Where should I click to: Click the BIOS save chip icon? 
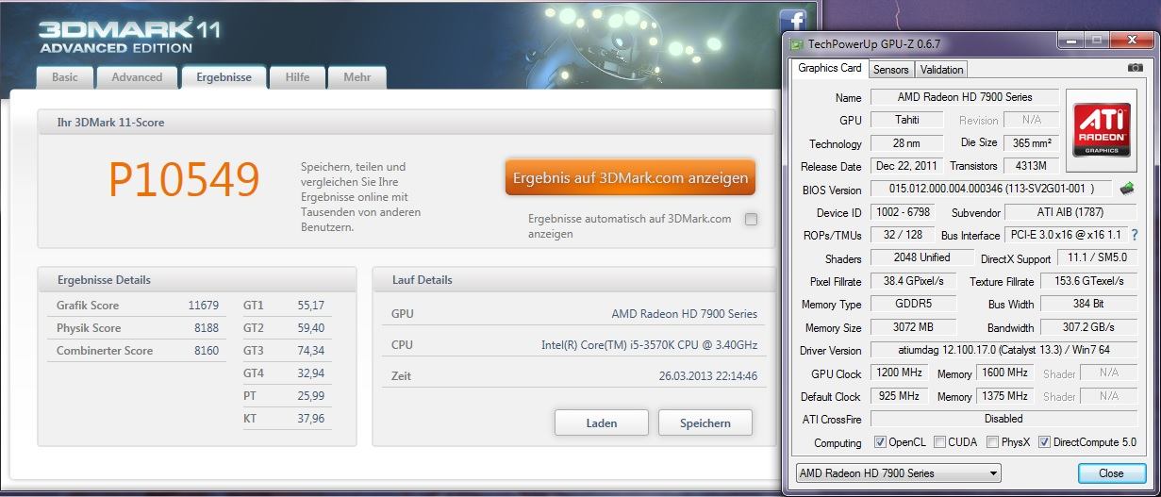1127,189
